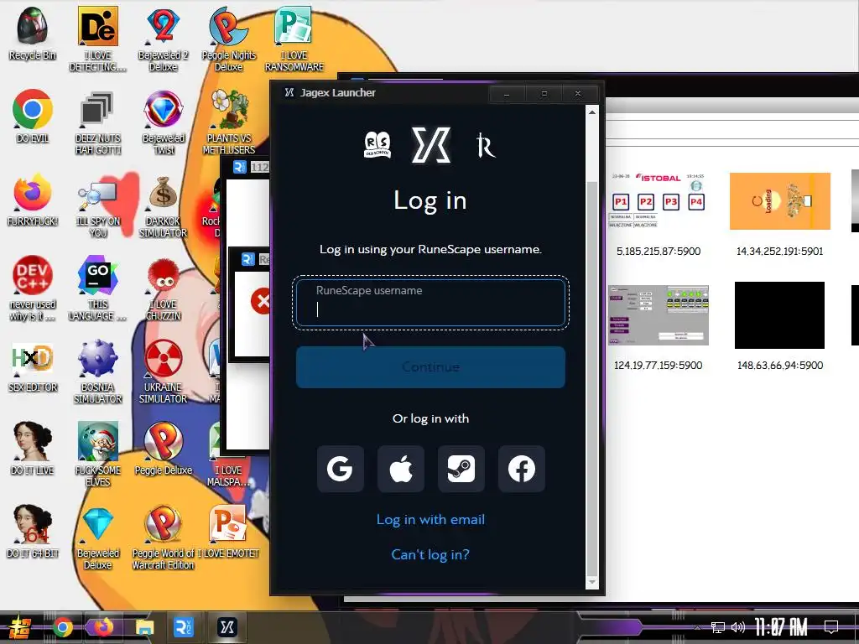Viewport: 859px width, 644px height.
Task: Launch the 'I LOVE DETECTING' De icon
Action: [97, 39]
